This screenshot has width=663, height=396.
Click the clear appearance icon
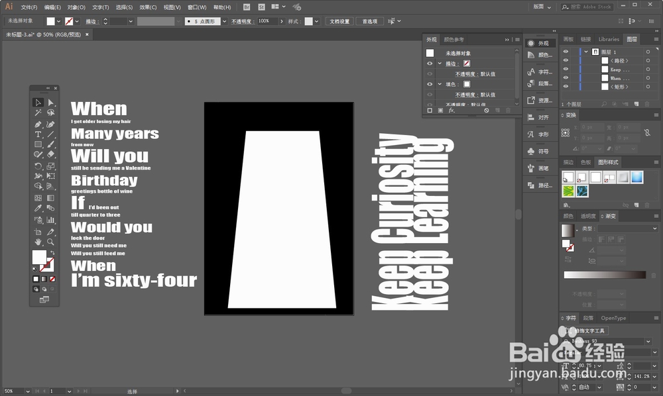pyautogui.click(x=487, y=110)
